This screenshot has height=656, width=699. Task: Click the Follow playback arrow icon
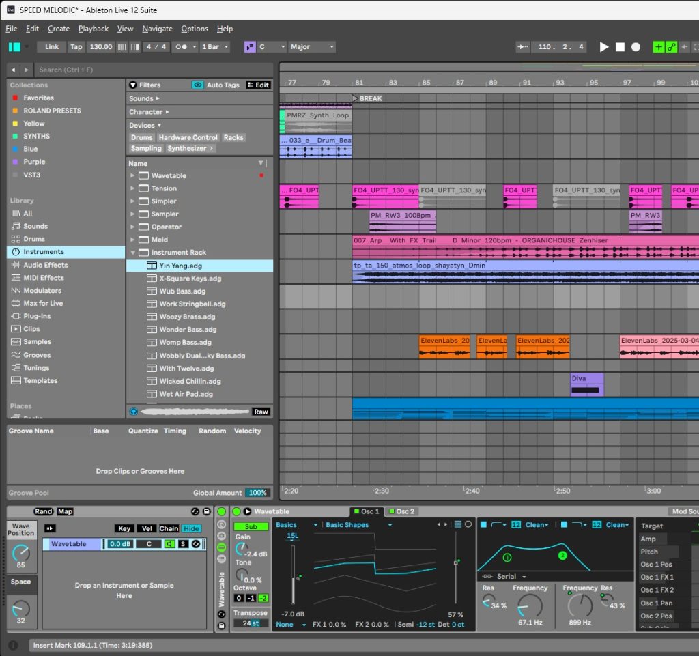point(524,47)
